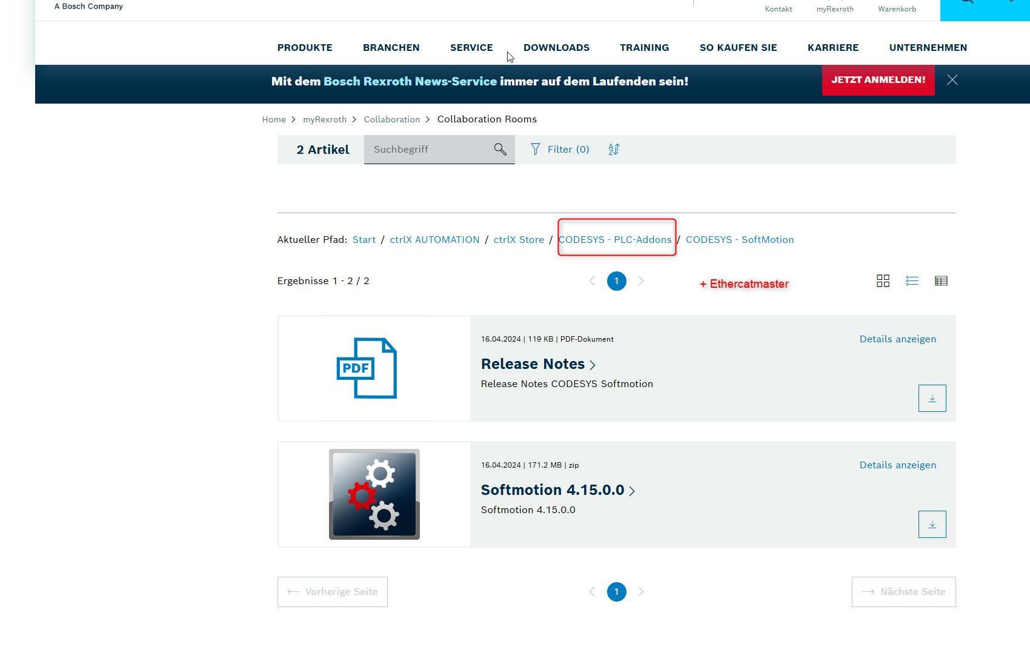Viewport: 1030px width, 670px height.
Task: Go to next page arrow above results
Action: [641, 281]
